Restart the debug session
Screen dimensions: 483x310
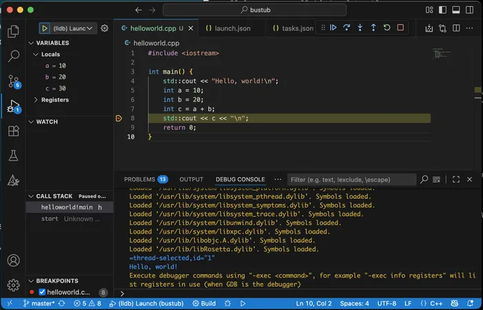pyautogui.click(x=387, y=28)
